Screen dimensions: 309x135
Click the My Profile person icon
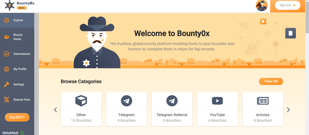pyautogui.click(x=6, y=69)
